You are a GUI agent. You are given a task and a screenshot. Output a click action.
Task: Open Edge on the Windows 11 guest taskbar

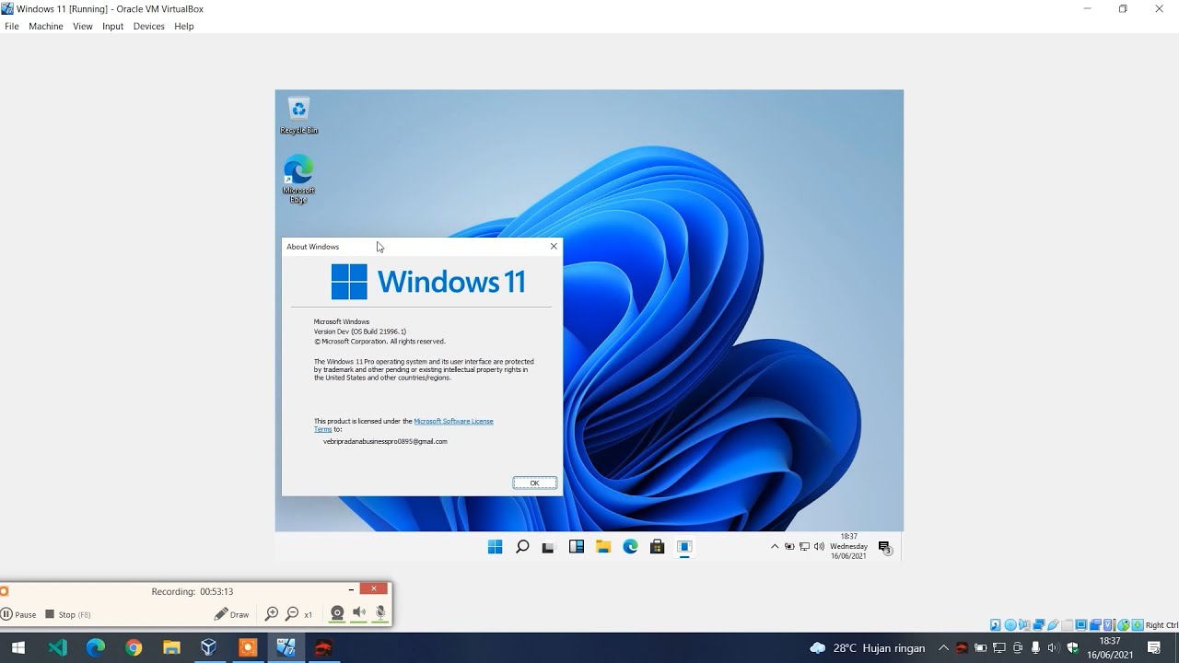(630, 547)
